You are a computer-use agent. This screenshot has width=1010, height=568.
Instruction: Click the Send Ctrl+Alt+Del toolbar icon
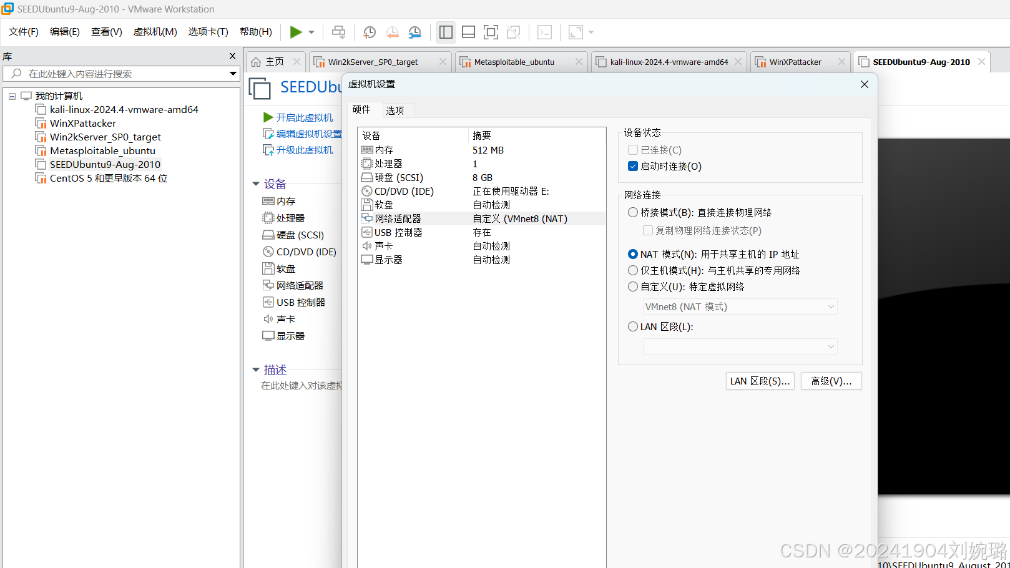point(338,32)
